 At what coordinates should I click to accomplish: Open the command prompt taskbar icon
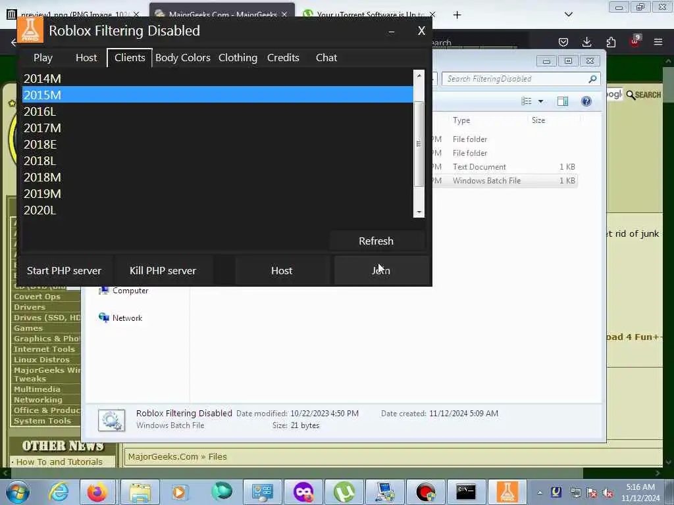tap(466, 492)
